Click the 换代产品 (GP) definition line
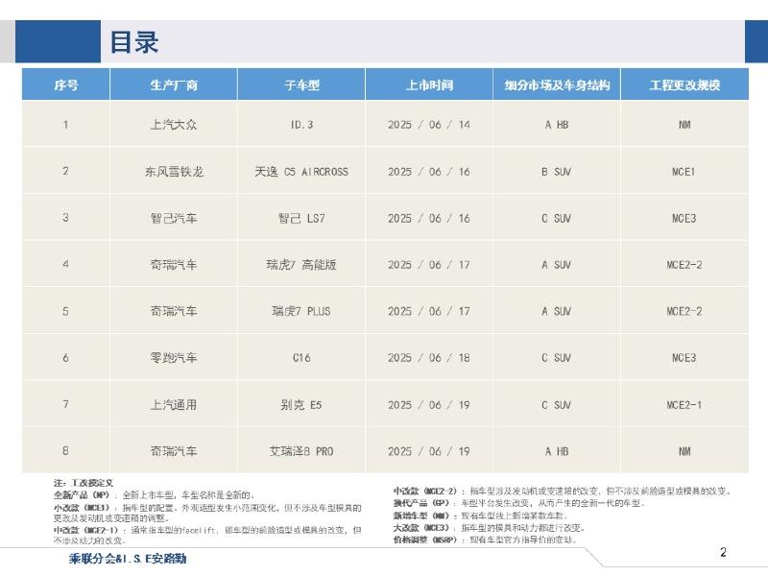This screenshot has width=768, height=576. (x=519, y=503)
